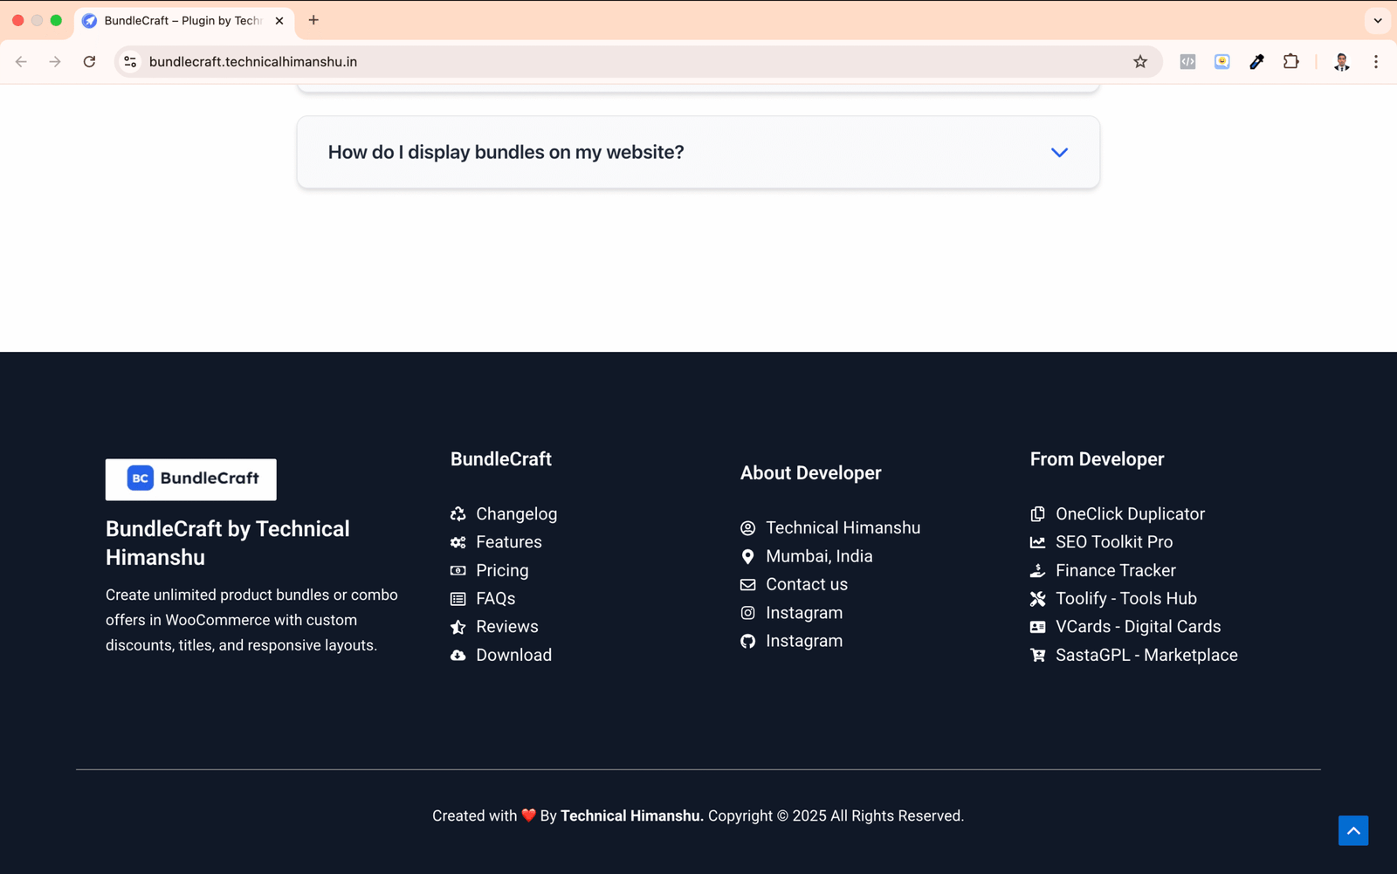Click the cloud download icon in footer

[458, 656]
